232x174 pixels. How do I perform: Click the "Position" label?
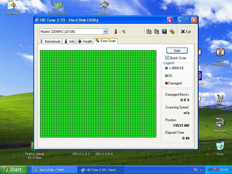(x=171, y=120)
